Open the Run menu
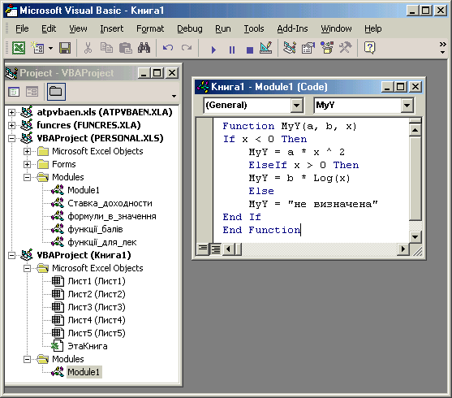 (223, 28)
